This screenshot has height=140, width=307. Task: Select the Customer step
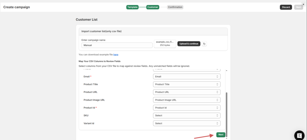coord(153,7)
